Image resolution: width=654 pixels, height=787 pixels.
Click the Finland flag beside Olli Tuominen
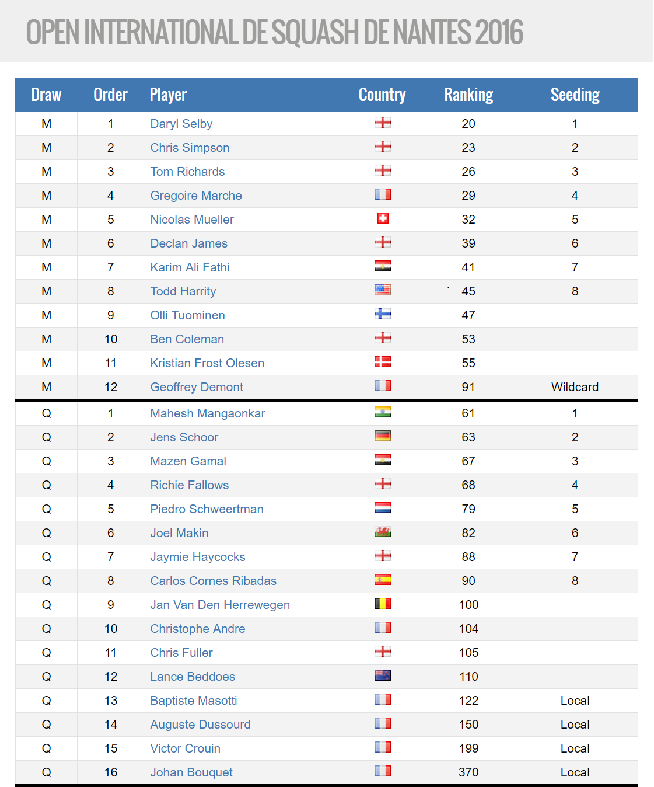[383, 314]
